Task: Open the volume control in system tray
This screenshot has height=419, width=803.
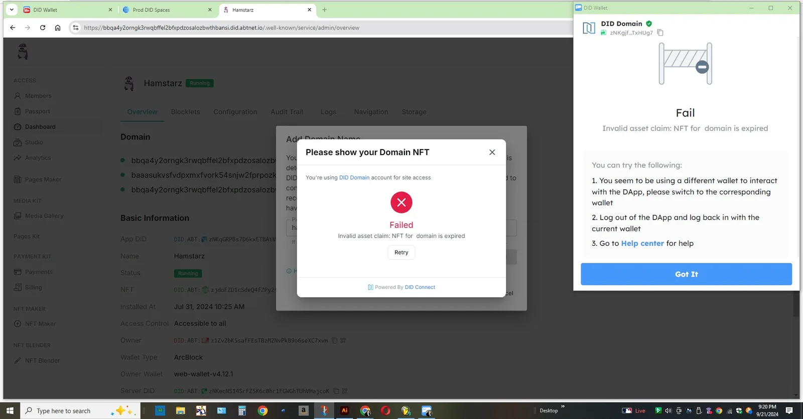Action: coord(668,410)
